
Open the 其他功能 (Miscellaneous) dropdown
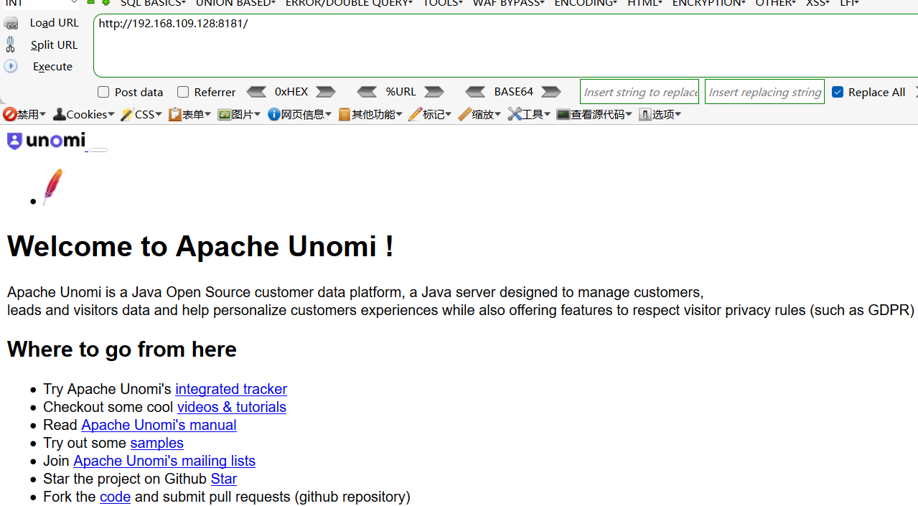pyautogui.click(x=370, y=114)
